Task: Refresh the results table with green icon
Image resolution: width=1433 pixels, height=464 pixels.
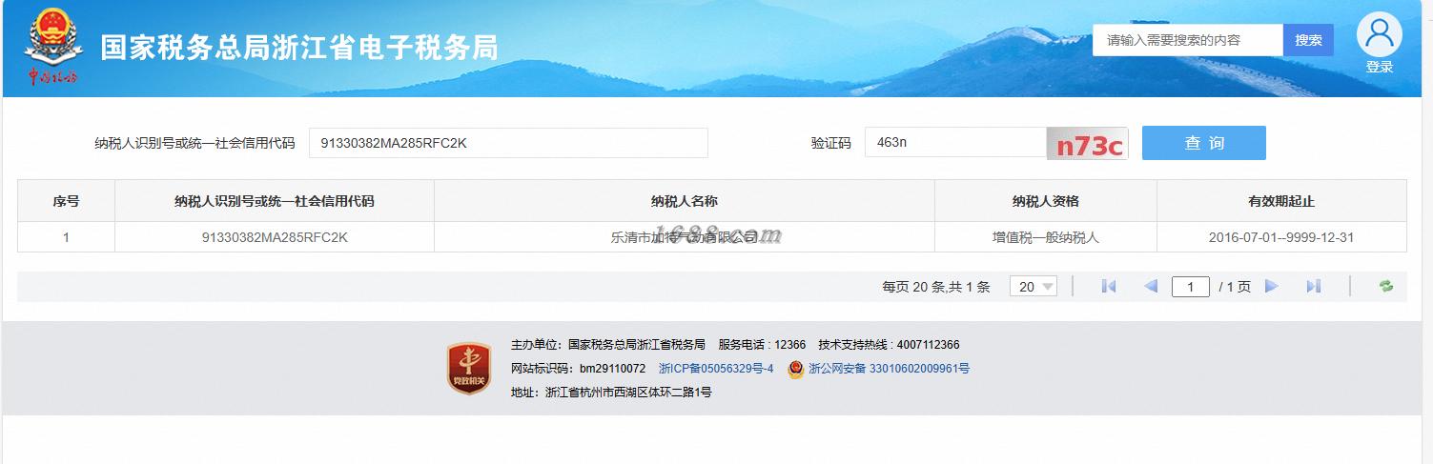Action: (x=1386, y=286)
